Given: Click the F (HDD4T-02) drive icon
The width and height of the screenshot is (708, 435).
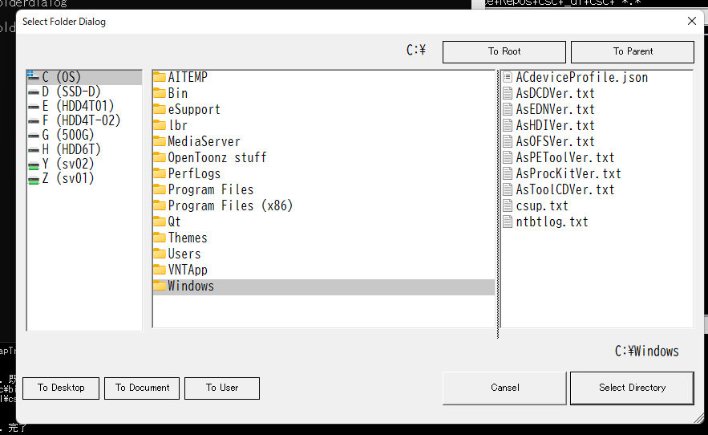Looking at the screenshot, I should (x=34, y=121).
